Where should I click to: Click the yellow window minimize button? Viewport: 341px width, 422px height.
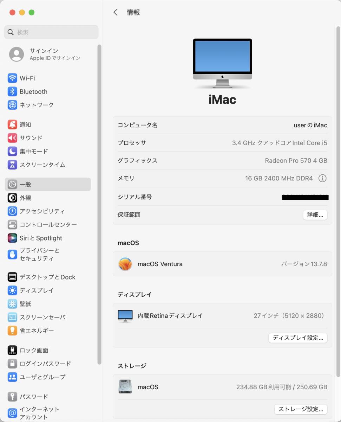coord(22,12)
